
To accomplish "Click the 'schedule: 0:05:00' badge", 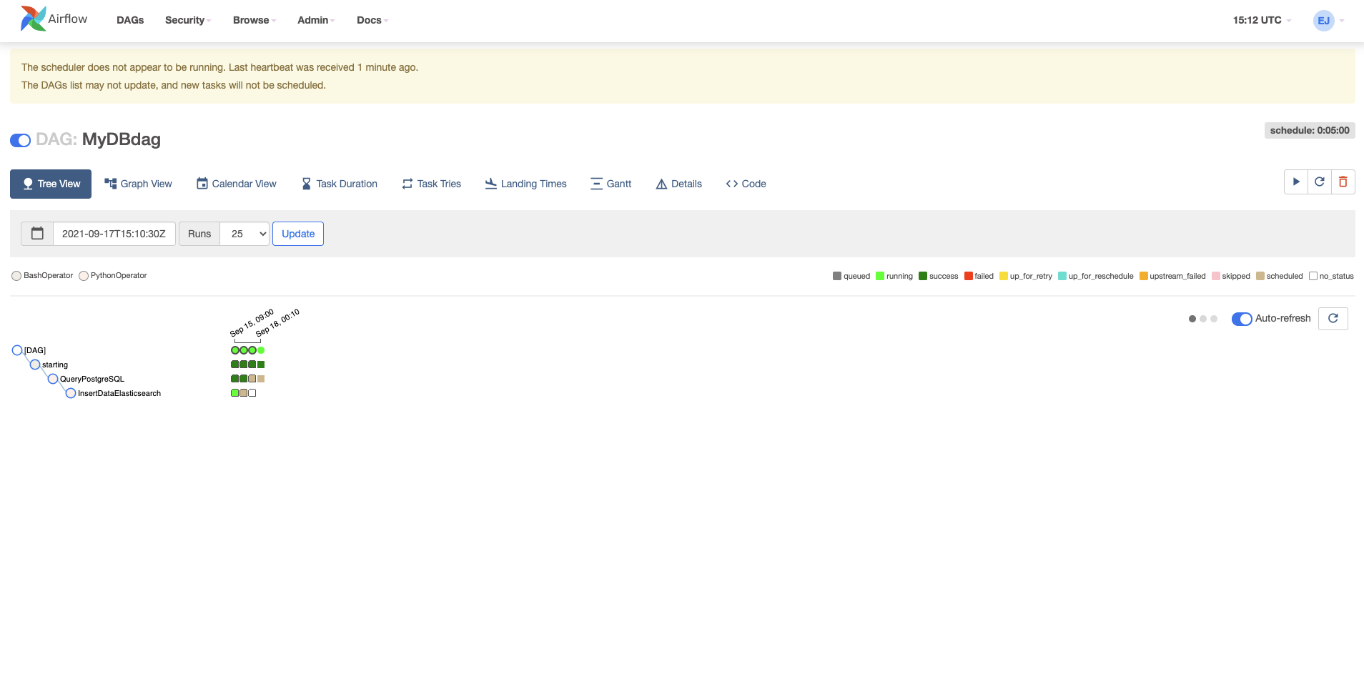I will click(1310, 130).
